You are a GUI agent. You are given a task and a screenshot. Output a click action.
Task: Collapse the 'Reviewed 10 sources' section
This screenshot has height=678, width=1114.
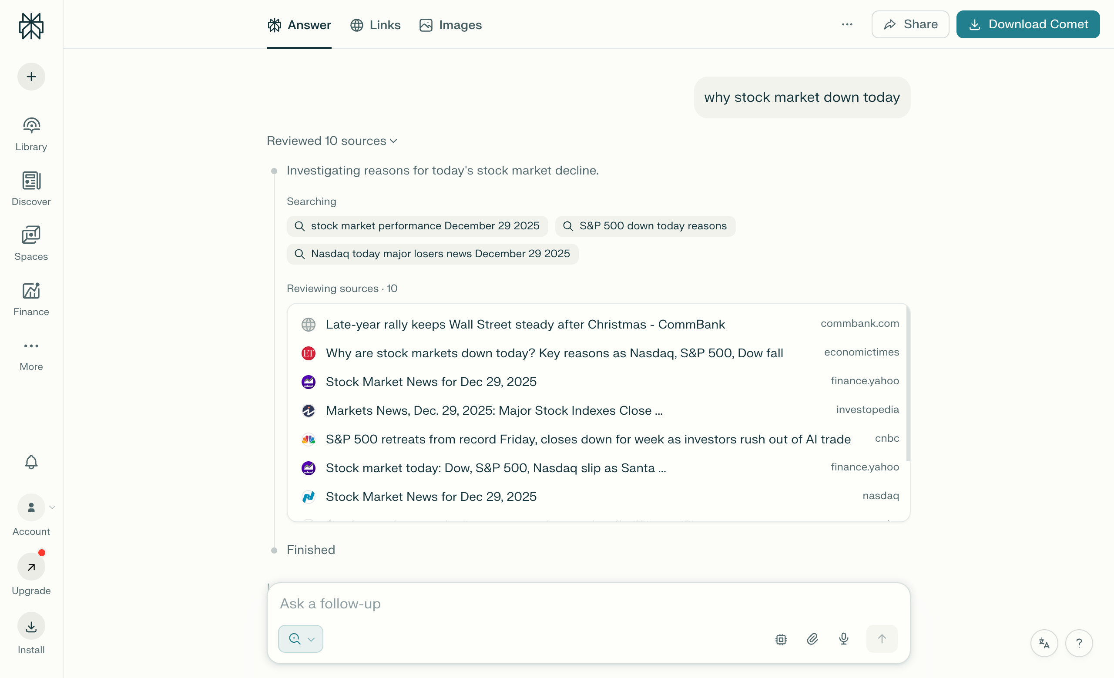tap(332, 141)
